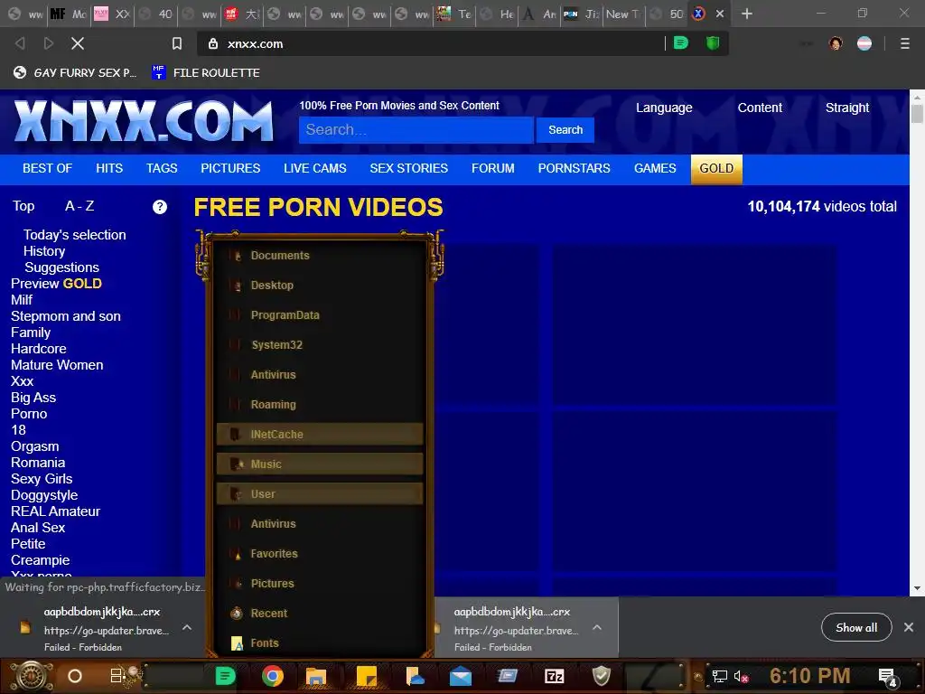Select System32 in the folder menu
The width and height of the screenshot is (925, 694).
tap(320, 344)
